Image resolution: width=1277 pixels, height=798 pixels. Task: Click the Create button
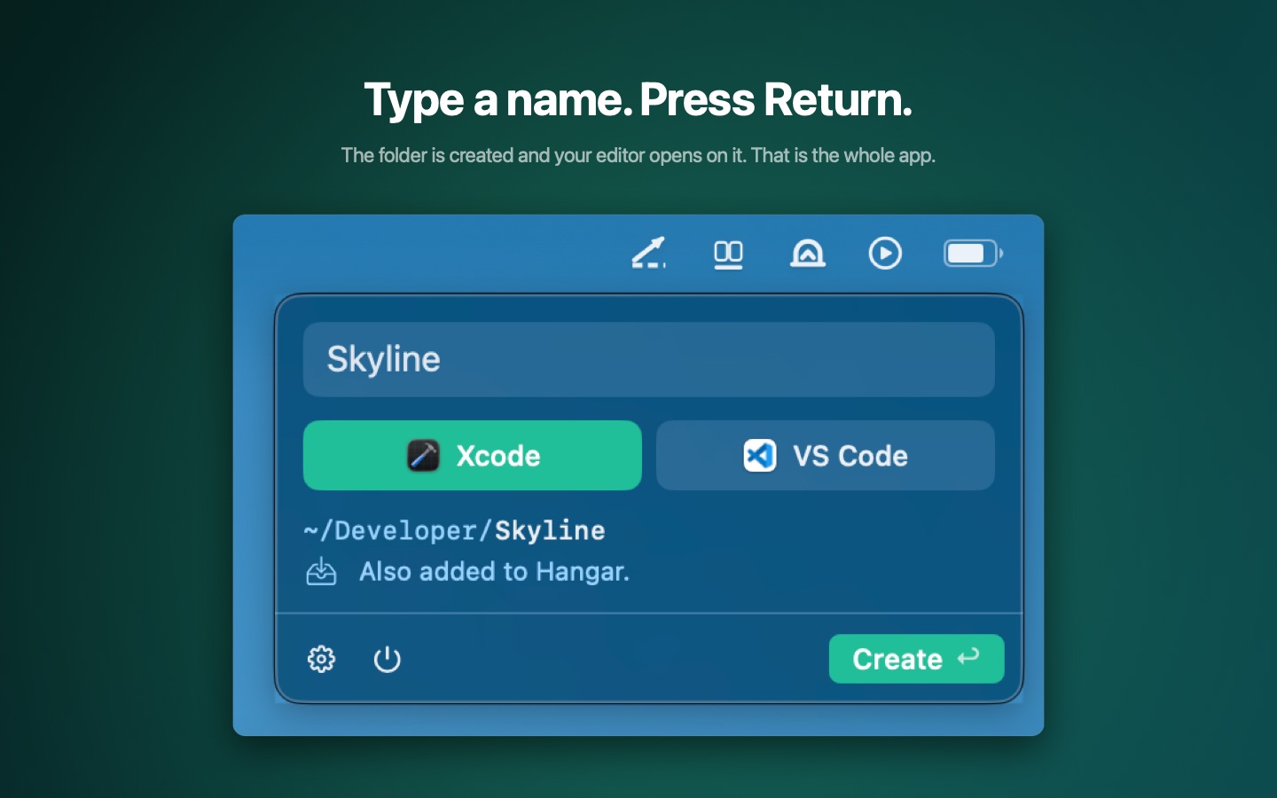[916, 659]
